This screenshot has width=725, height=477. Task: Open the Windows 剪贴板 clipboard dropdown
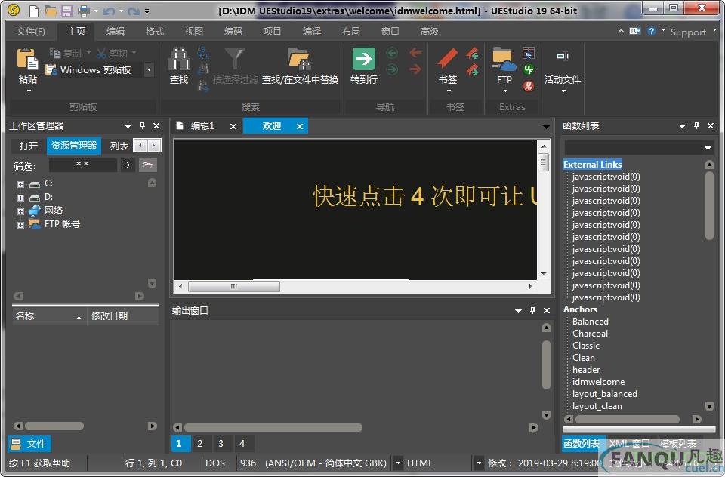[x=149, y=69]
